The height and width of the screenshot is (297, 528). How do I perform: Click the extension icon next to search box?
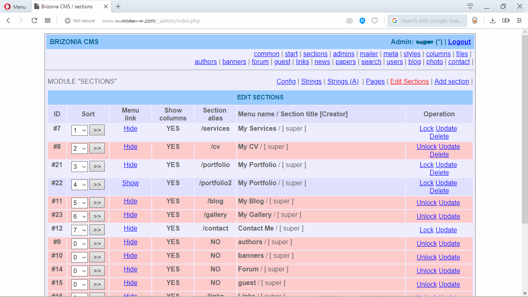pyautogui.click(x=475, y=21)
